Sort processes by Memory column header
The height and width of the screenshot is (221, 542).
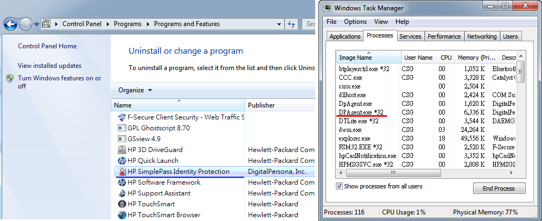477,58
